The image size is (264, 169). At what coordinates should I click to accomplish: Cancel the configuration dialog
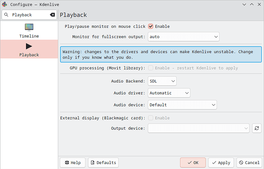pos(249,163)
